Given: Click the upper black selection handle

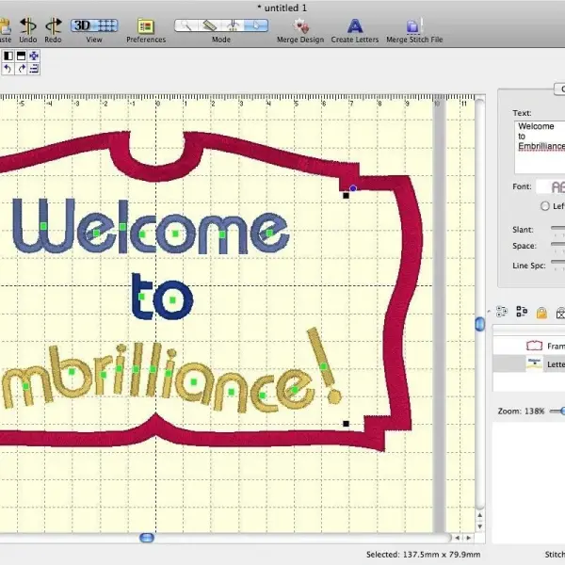Looking at the screenshot, I should pos(346,196).
